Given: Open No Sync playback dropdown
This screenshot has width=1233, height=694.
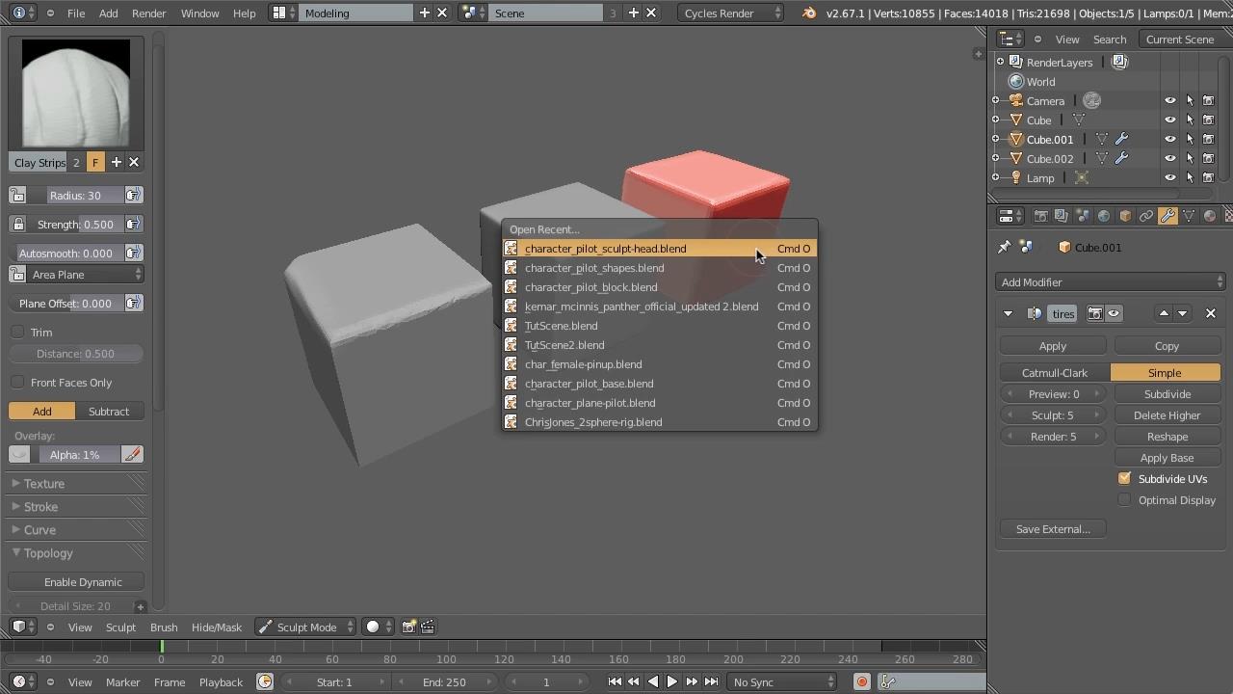Looking at the screenshot, I should coord(783,682).
